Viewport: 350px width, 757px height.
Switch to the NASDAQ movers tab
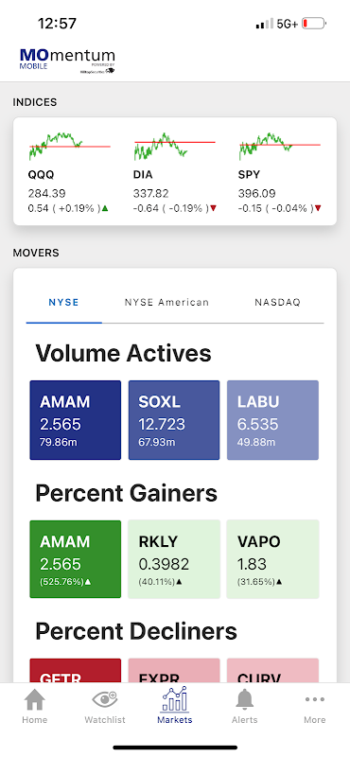click(x=277, y=303)
